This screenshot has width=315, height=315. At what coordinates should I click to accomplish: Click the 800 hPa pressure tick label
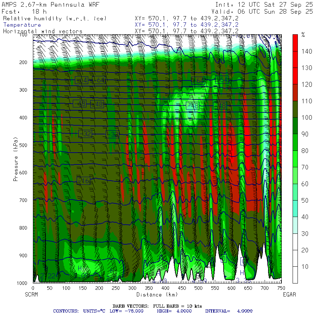click(23, 228)
